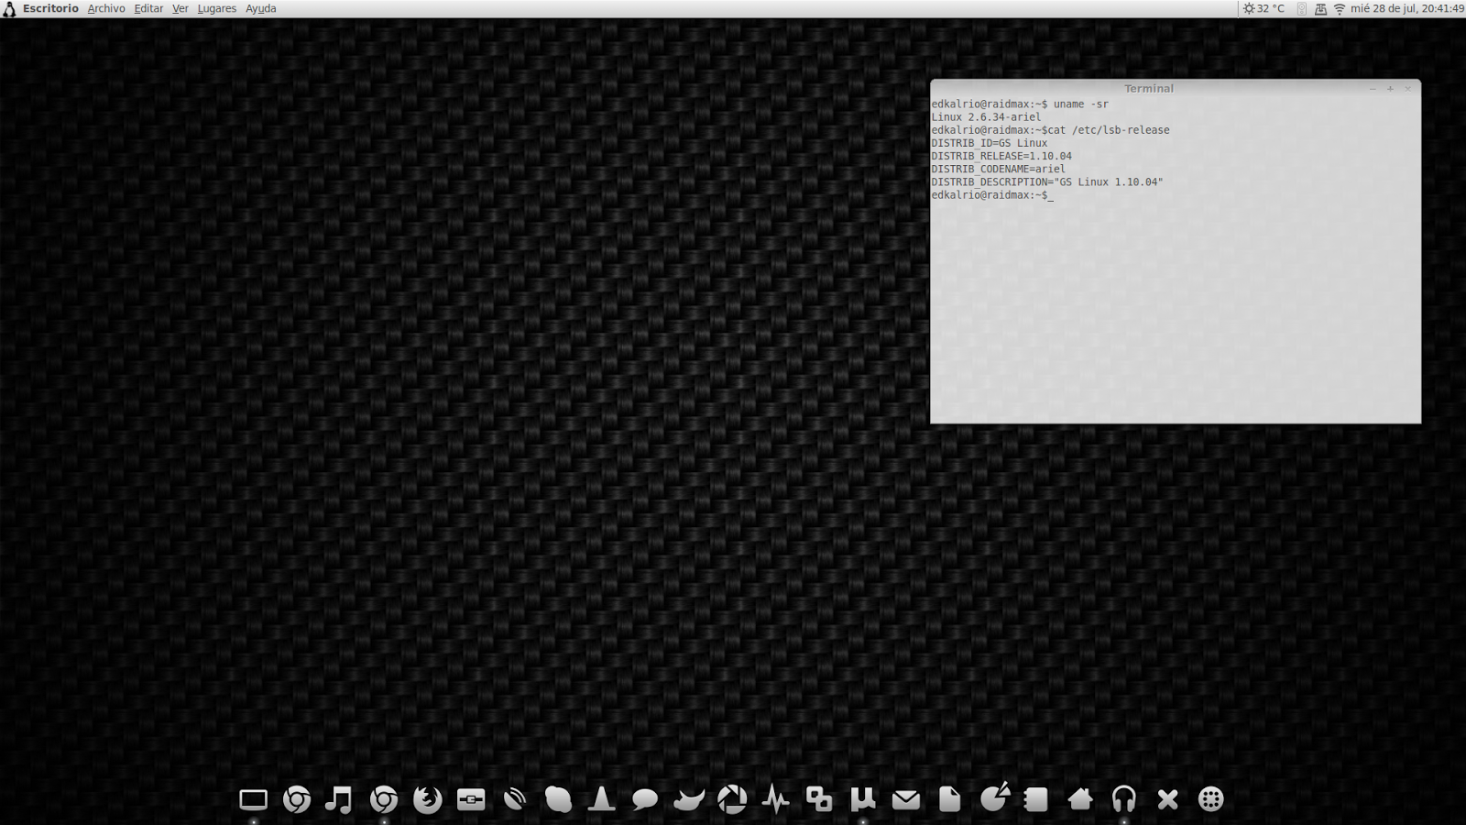Open the satellite-dish feed icon in the dock
This screenshot has width=1466, height=825.
coord(515,799)
